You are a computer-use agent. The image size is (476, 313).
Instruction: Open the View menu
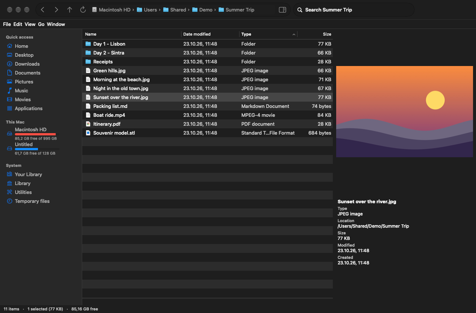click(x=30, y=24)
